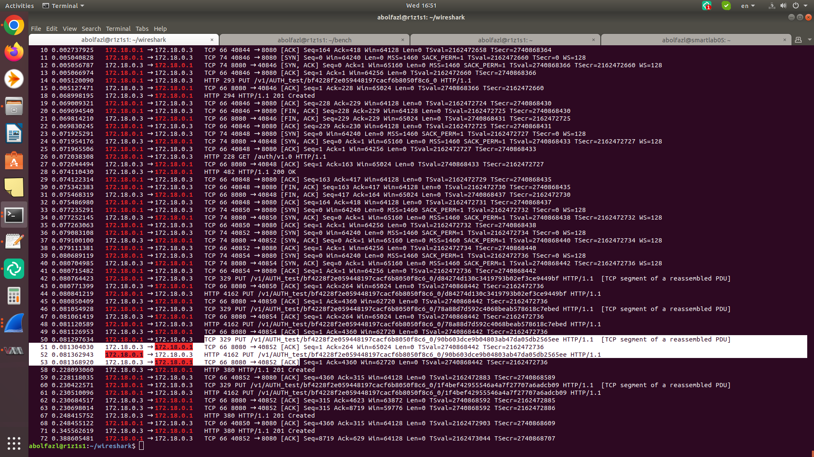Switch to abolfazl@smartlab05 tab
This screenshot has width=814, height=457.
click(x=696, y=40)
